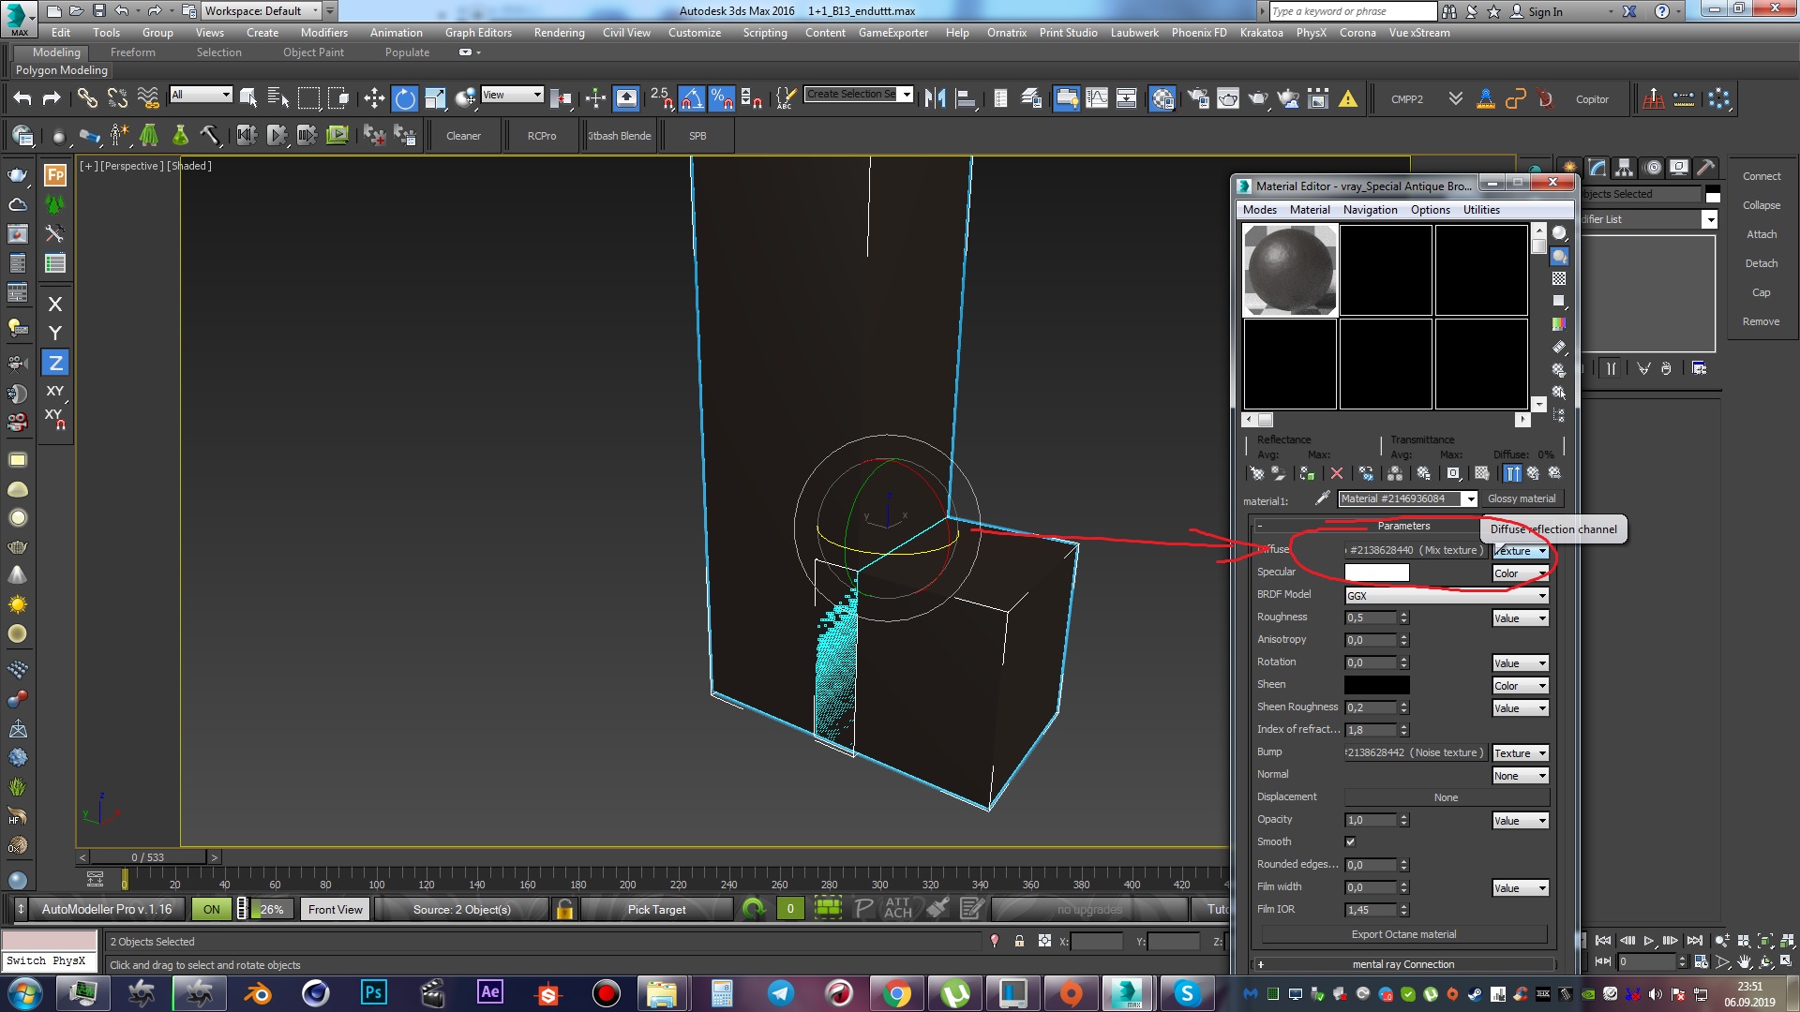Screen dimensions: 1800x1012
Task: Uncheck the Smooth checkbox
Action: [1350, 841]
